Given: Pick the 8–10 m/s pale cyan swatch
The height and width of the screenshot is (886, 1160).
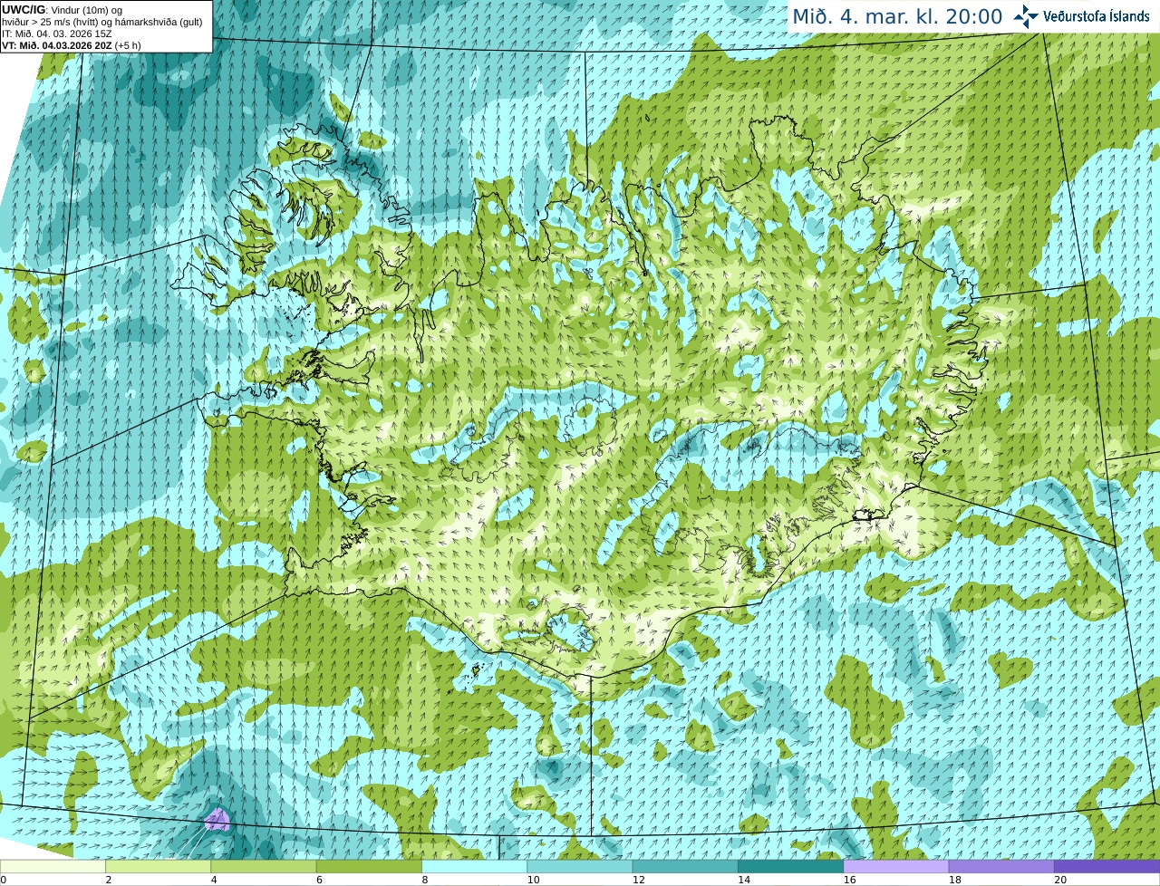Looking at the screenshot, I should pos(474,866).
